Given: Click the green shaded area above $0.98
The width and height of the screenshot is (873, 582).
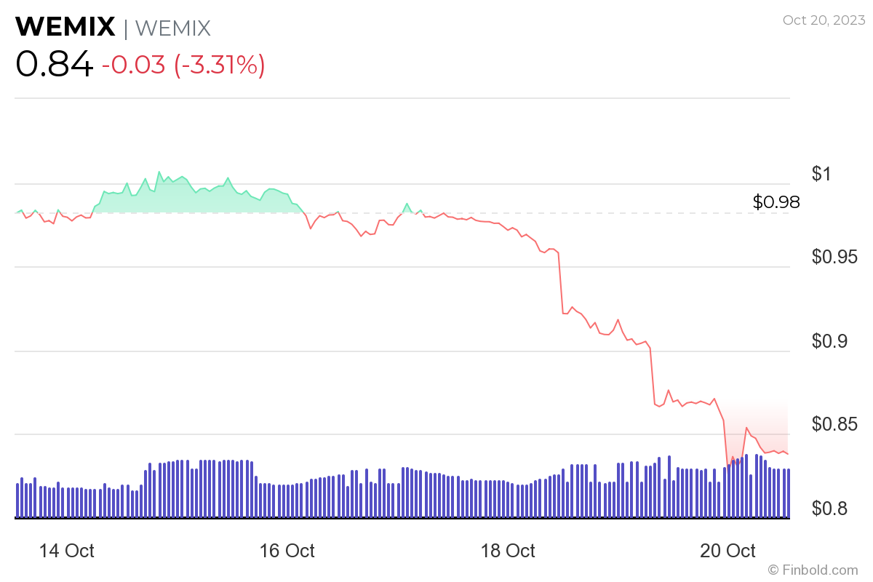Looking at the screenshot, I should point(175,200).
